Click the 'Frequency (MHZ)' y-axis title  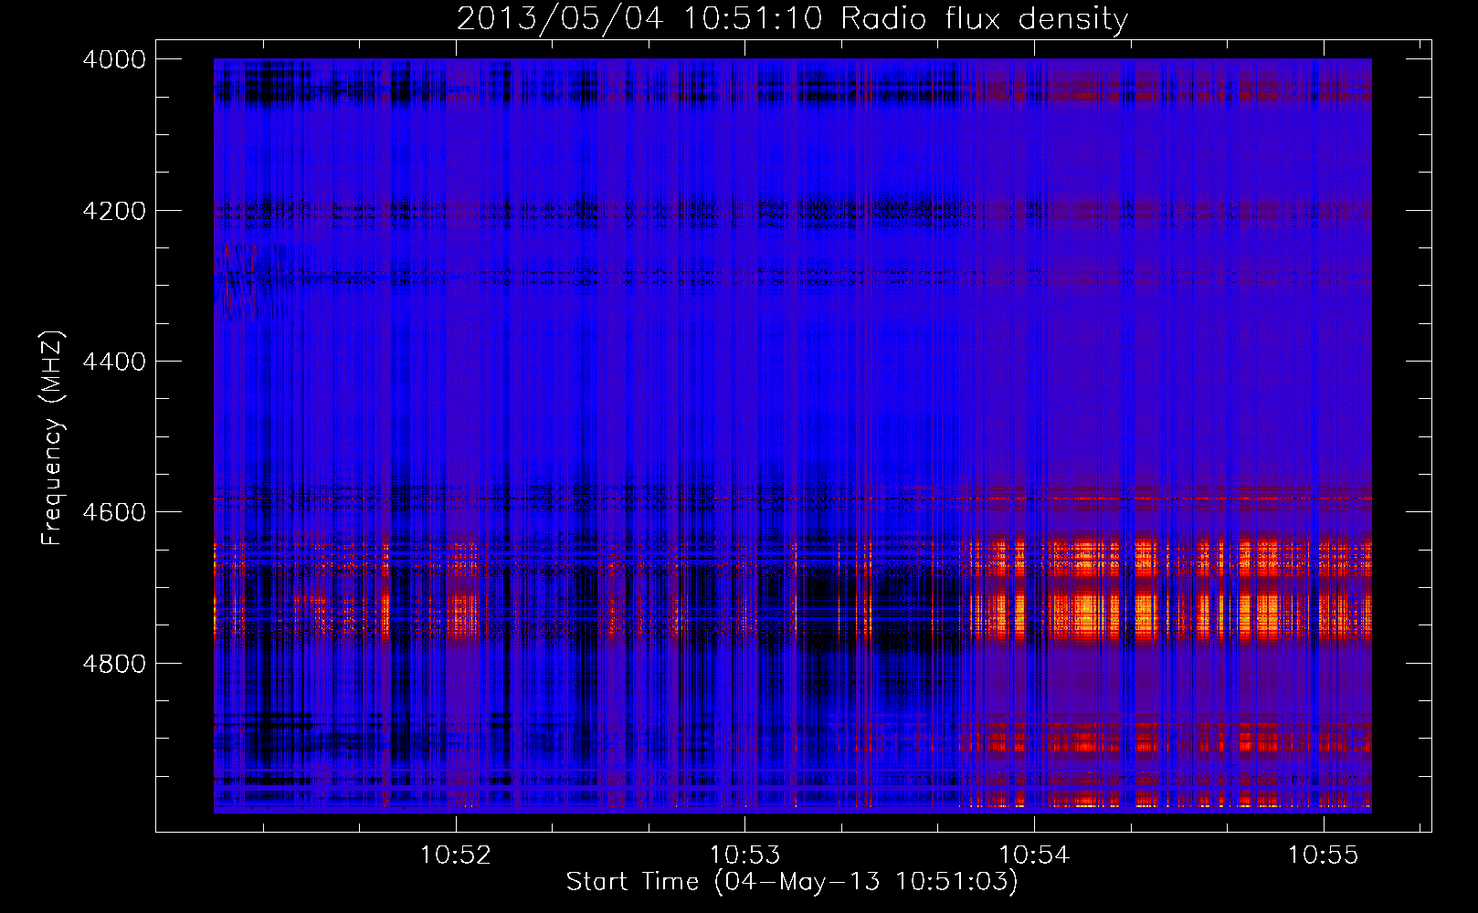click(52, 438)
